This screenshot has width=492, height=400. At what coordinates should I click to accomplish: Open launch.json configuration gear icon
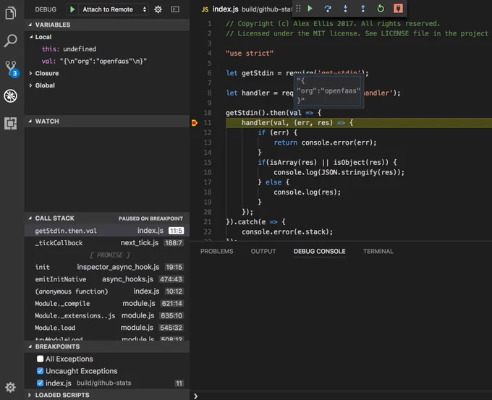pos(158,9)
